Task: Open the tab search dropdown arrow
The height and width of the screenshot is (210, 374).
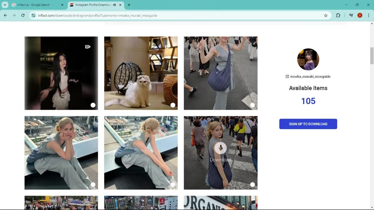Action: tap(5, 5)
